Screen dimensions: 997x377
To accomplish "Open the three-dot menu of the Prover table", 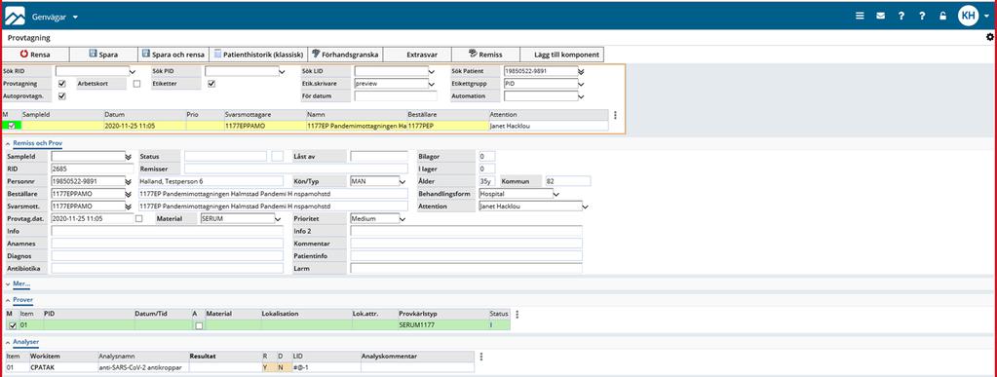I will coord(517,314).
